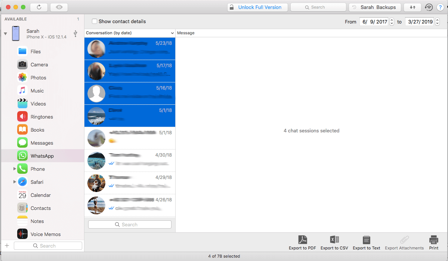Viewport: 448px width, 261px height.
Task: Open the help question mark icon
Action: [x=440, y=7]
